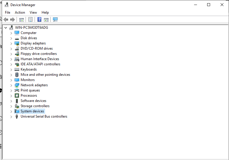The width and height of the screenshot is (229, 160).
Task: Click the Network adapters category icon
Action: (17, 85)
